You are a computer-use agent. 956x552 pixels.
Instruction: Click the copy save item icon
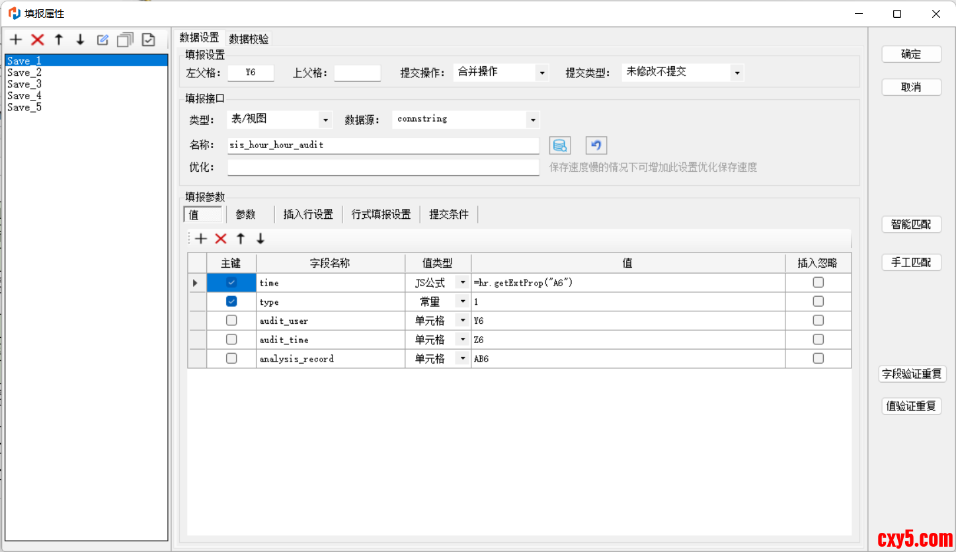pos(125,40)
